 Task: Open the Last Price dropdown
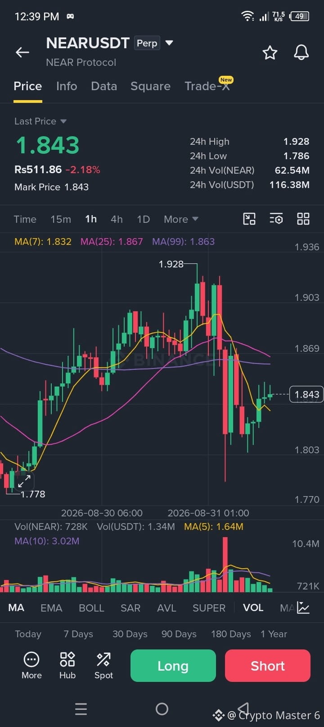[40, 121]
